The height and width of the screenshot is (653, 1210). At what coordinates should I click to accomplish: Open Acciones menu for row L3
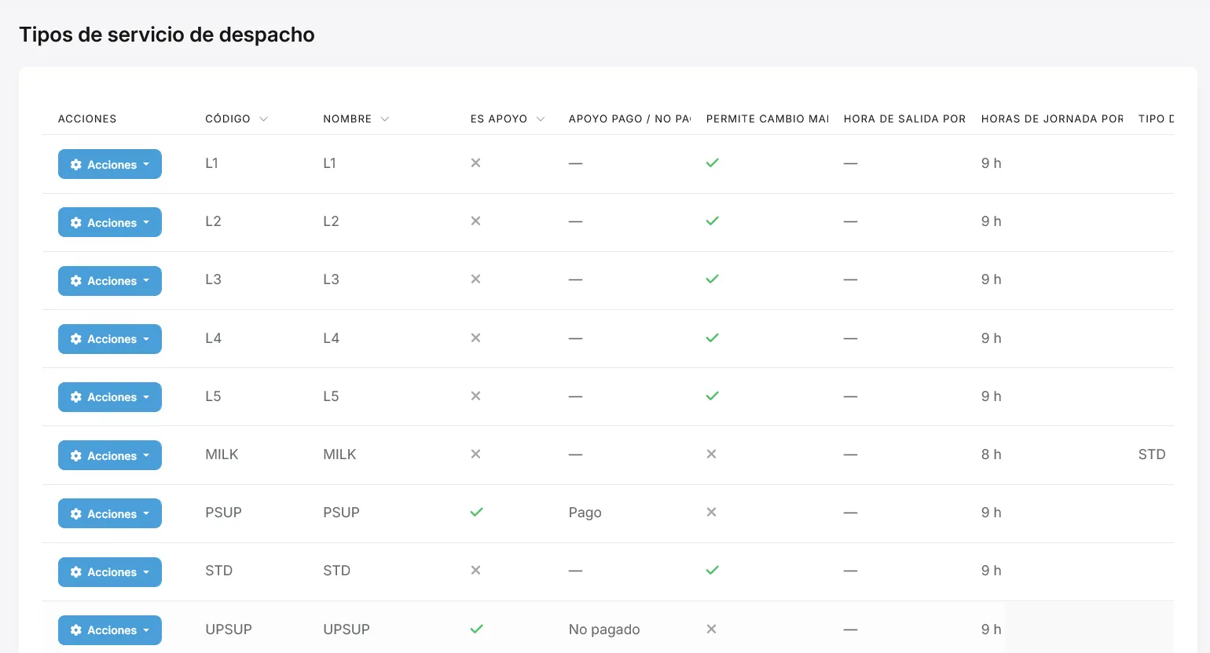click(x=110, y=281)
